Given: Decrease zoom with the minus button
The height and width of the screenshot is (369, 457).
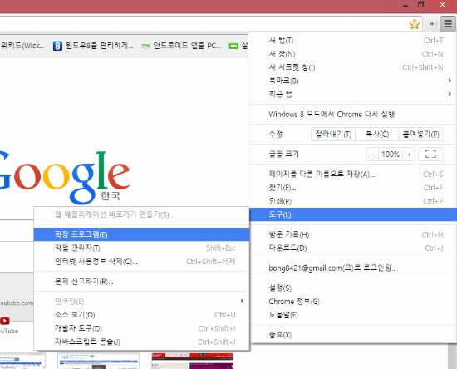Looking at the screenshot, I should pos(372,155).
